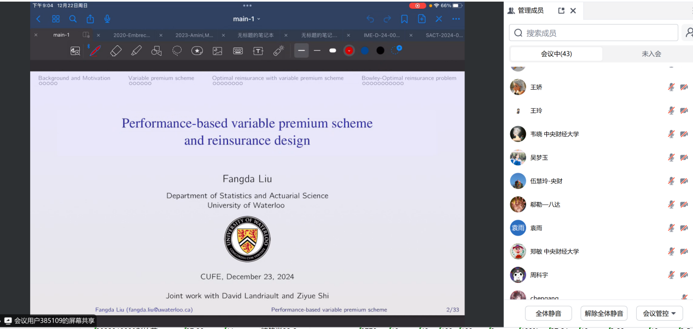Switch to the 未入会 tab
Screen dimensions: 693x329
(x=651, y=54)
